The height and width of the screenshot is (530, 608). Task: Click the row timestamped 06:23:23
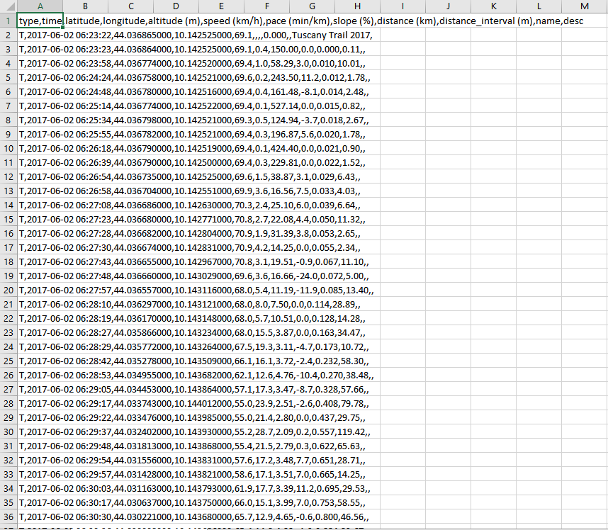[192, 49]
